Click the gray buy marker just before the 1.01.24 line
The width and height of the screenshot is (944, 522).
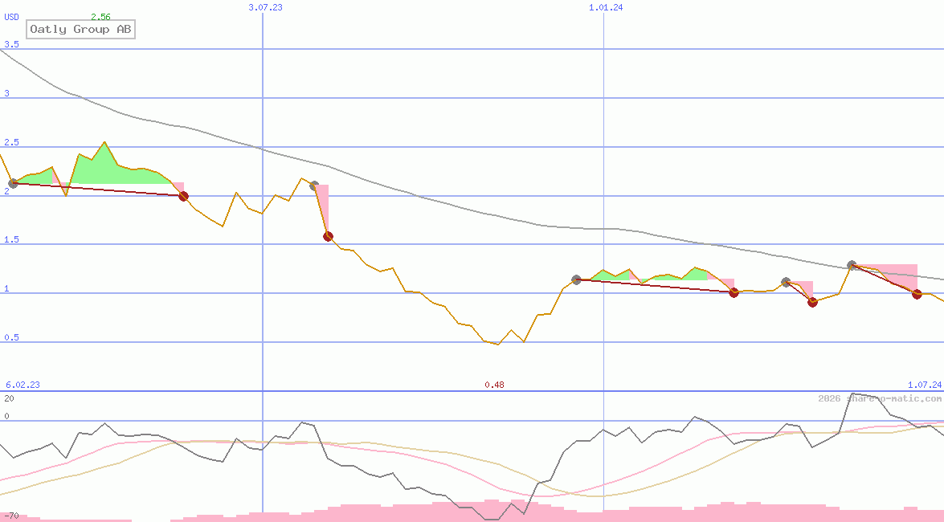pyautogui.click(x=576, y=279)
